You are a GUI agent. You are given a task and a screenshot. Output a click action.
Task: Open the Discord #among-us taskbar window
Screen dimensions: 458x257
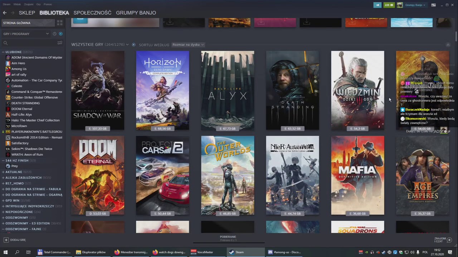(x=284, y=252)
